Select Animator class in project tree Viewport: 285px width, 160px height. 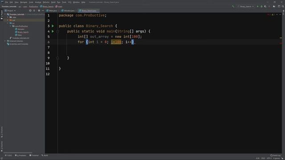point(20,29)
